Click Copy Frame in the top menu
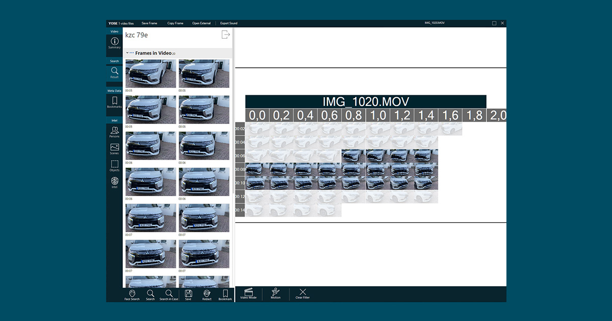Screen dimensions: 612x321 click(175, 23)
